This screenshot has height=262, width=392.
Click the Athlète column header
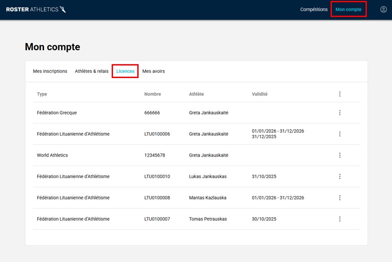pos(196,94)
